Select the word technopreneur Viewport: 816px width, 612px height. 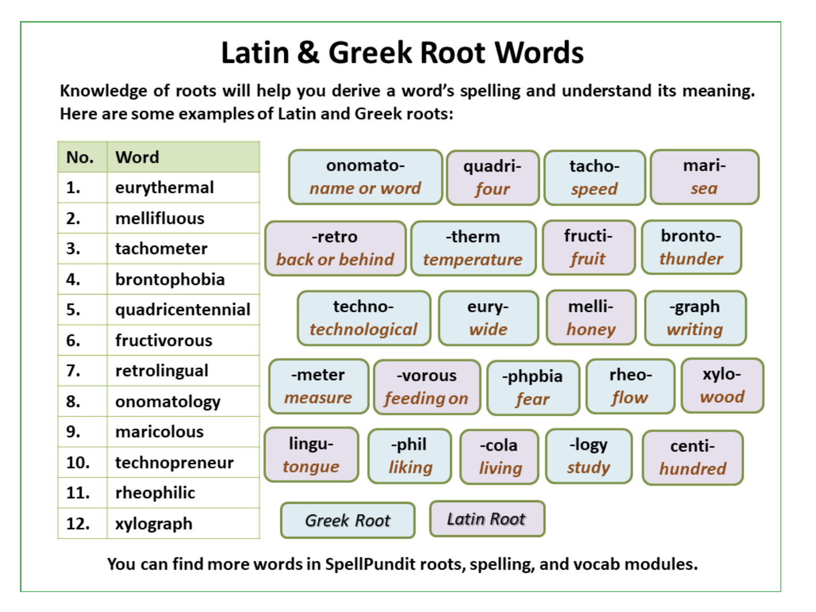[x=174, y=462]
